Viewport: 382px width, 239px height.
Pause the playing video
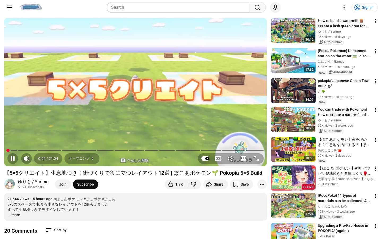[x=13, y=159]
